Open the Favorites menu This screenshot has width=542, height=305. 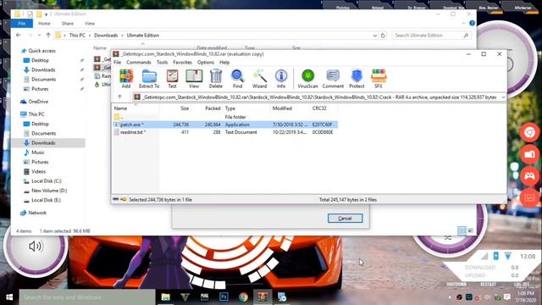(183, 62)
